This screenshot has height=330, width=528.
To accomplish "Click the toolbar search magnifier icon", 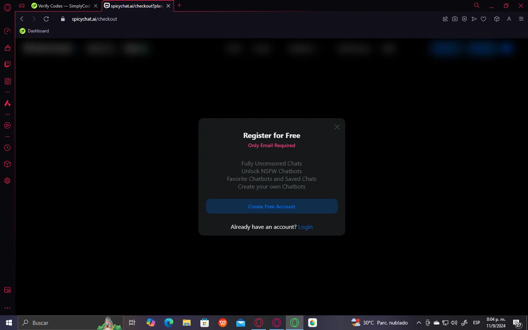I will pos(477,5).
